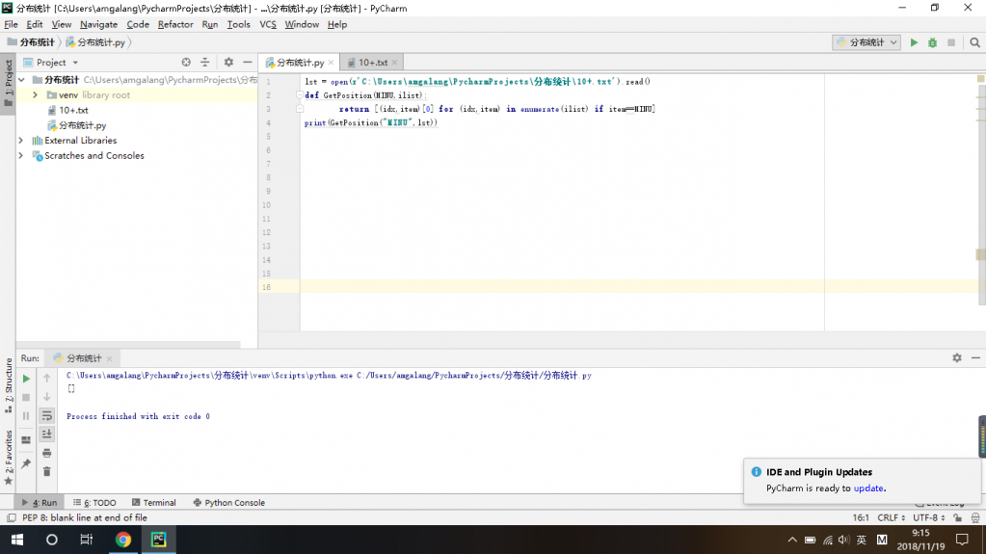The height and width of the screenshot is (554, 986).
Task: Open Cortana search circle
Action: tap(51, 540)
